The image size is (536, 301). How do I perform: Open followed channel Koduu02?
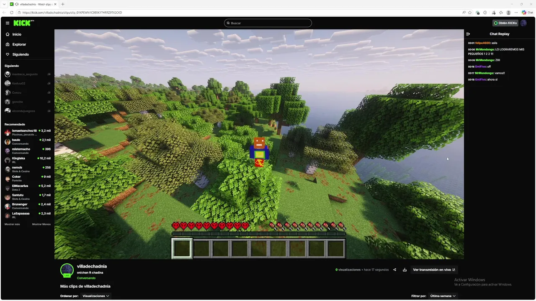coord(27,83)
